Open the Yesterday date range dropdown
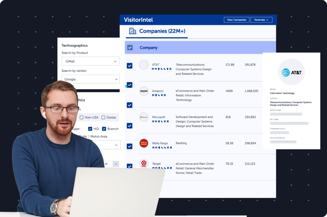327x217 pixels. pos(261,20)
